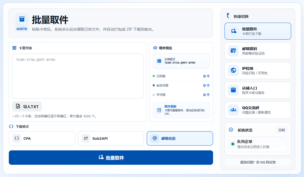Click the globe icon in IP检测 card
Viewport: 304px width, 177px height.
pyautogui.click(x=233, y=71)
